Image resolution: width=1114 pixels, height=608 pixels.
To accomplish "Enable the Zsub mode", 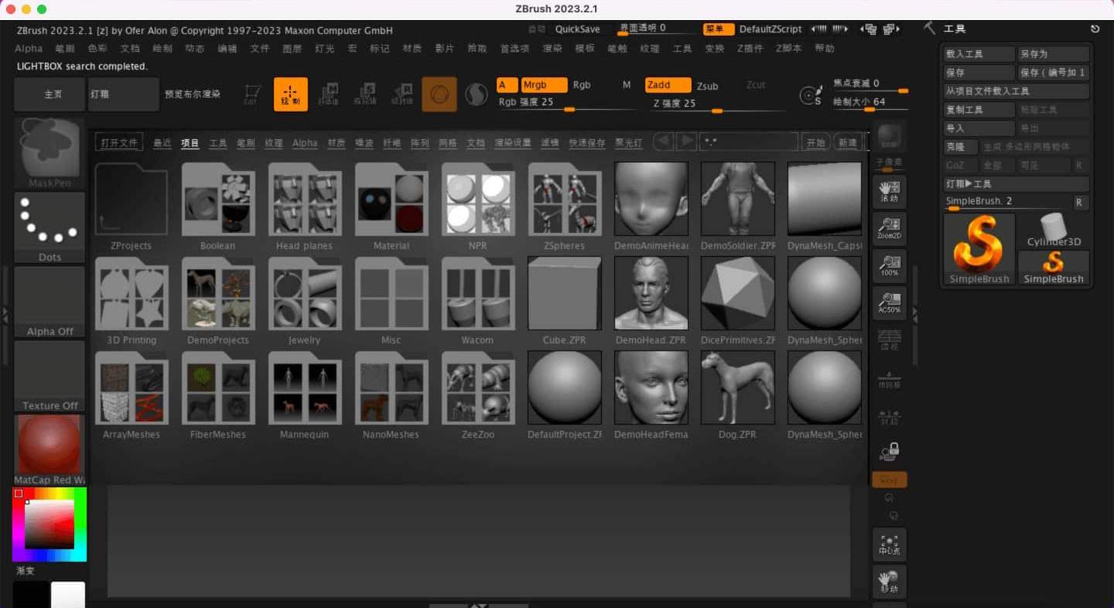I will 707,86.
